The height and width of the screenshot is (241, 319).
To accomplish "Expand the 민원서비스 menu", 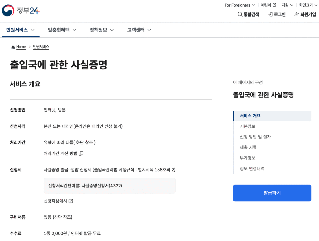I will tap(20, 30).
